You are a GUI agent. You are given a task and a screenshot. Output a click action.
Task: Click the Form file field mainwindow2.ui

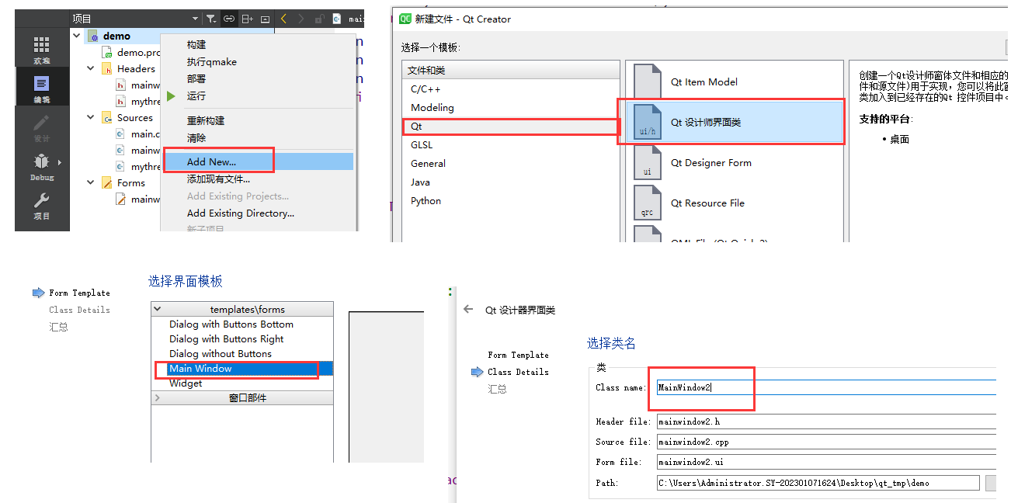pos(825,463)
